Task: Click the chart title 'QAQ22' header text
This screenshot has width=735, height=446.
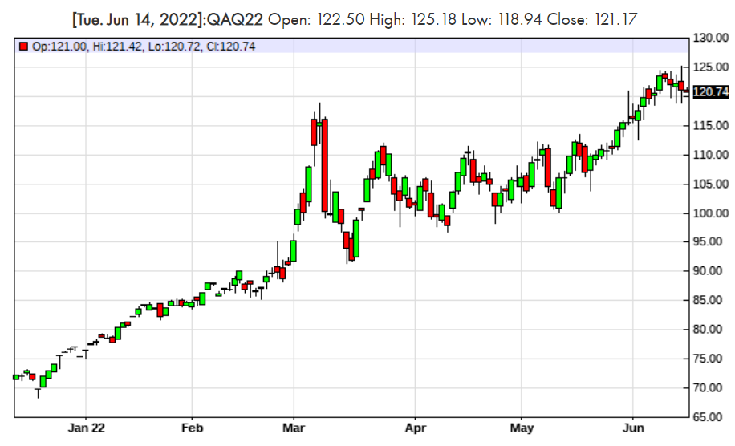Action: point(234,20)
